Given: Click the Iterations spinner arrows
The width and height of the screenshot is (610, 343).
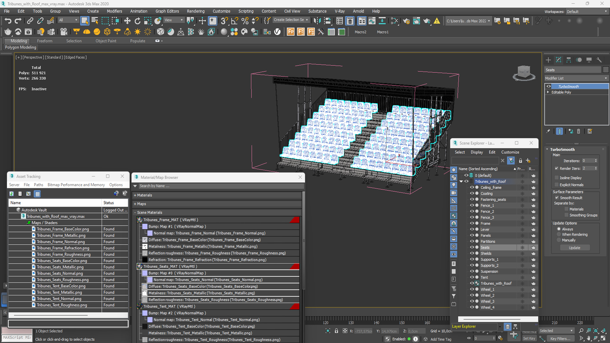Looking at the screenshot, I should point(596,161).
